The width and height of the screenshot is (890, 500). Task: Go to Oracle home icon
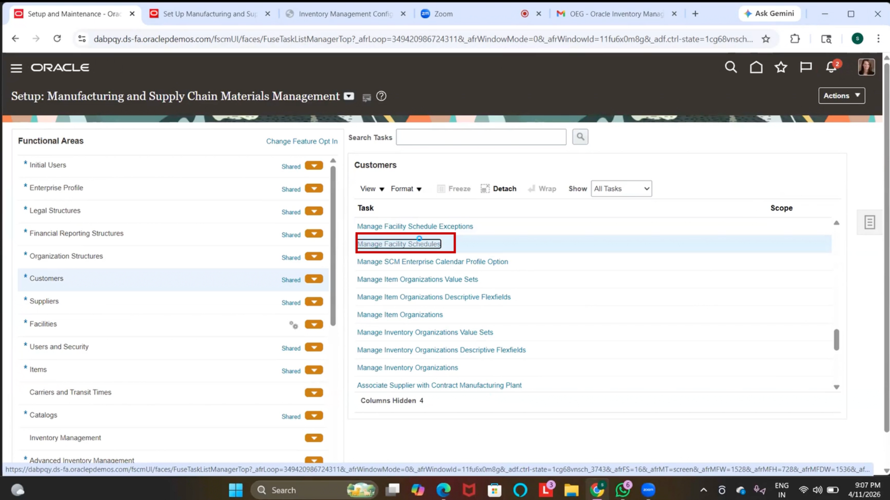tap(756, 68)
